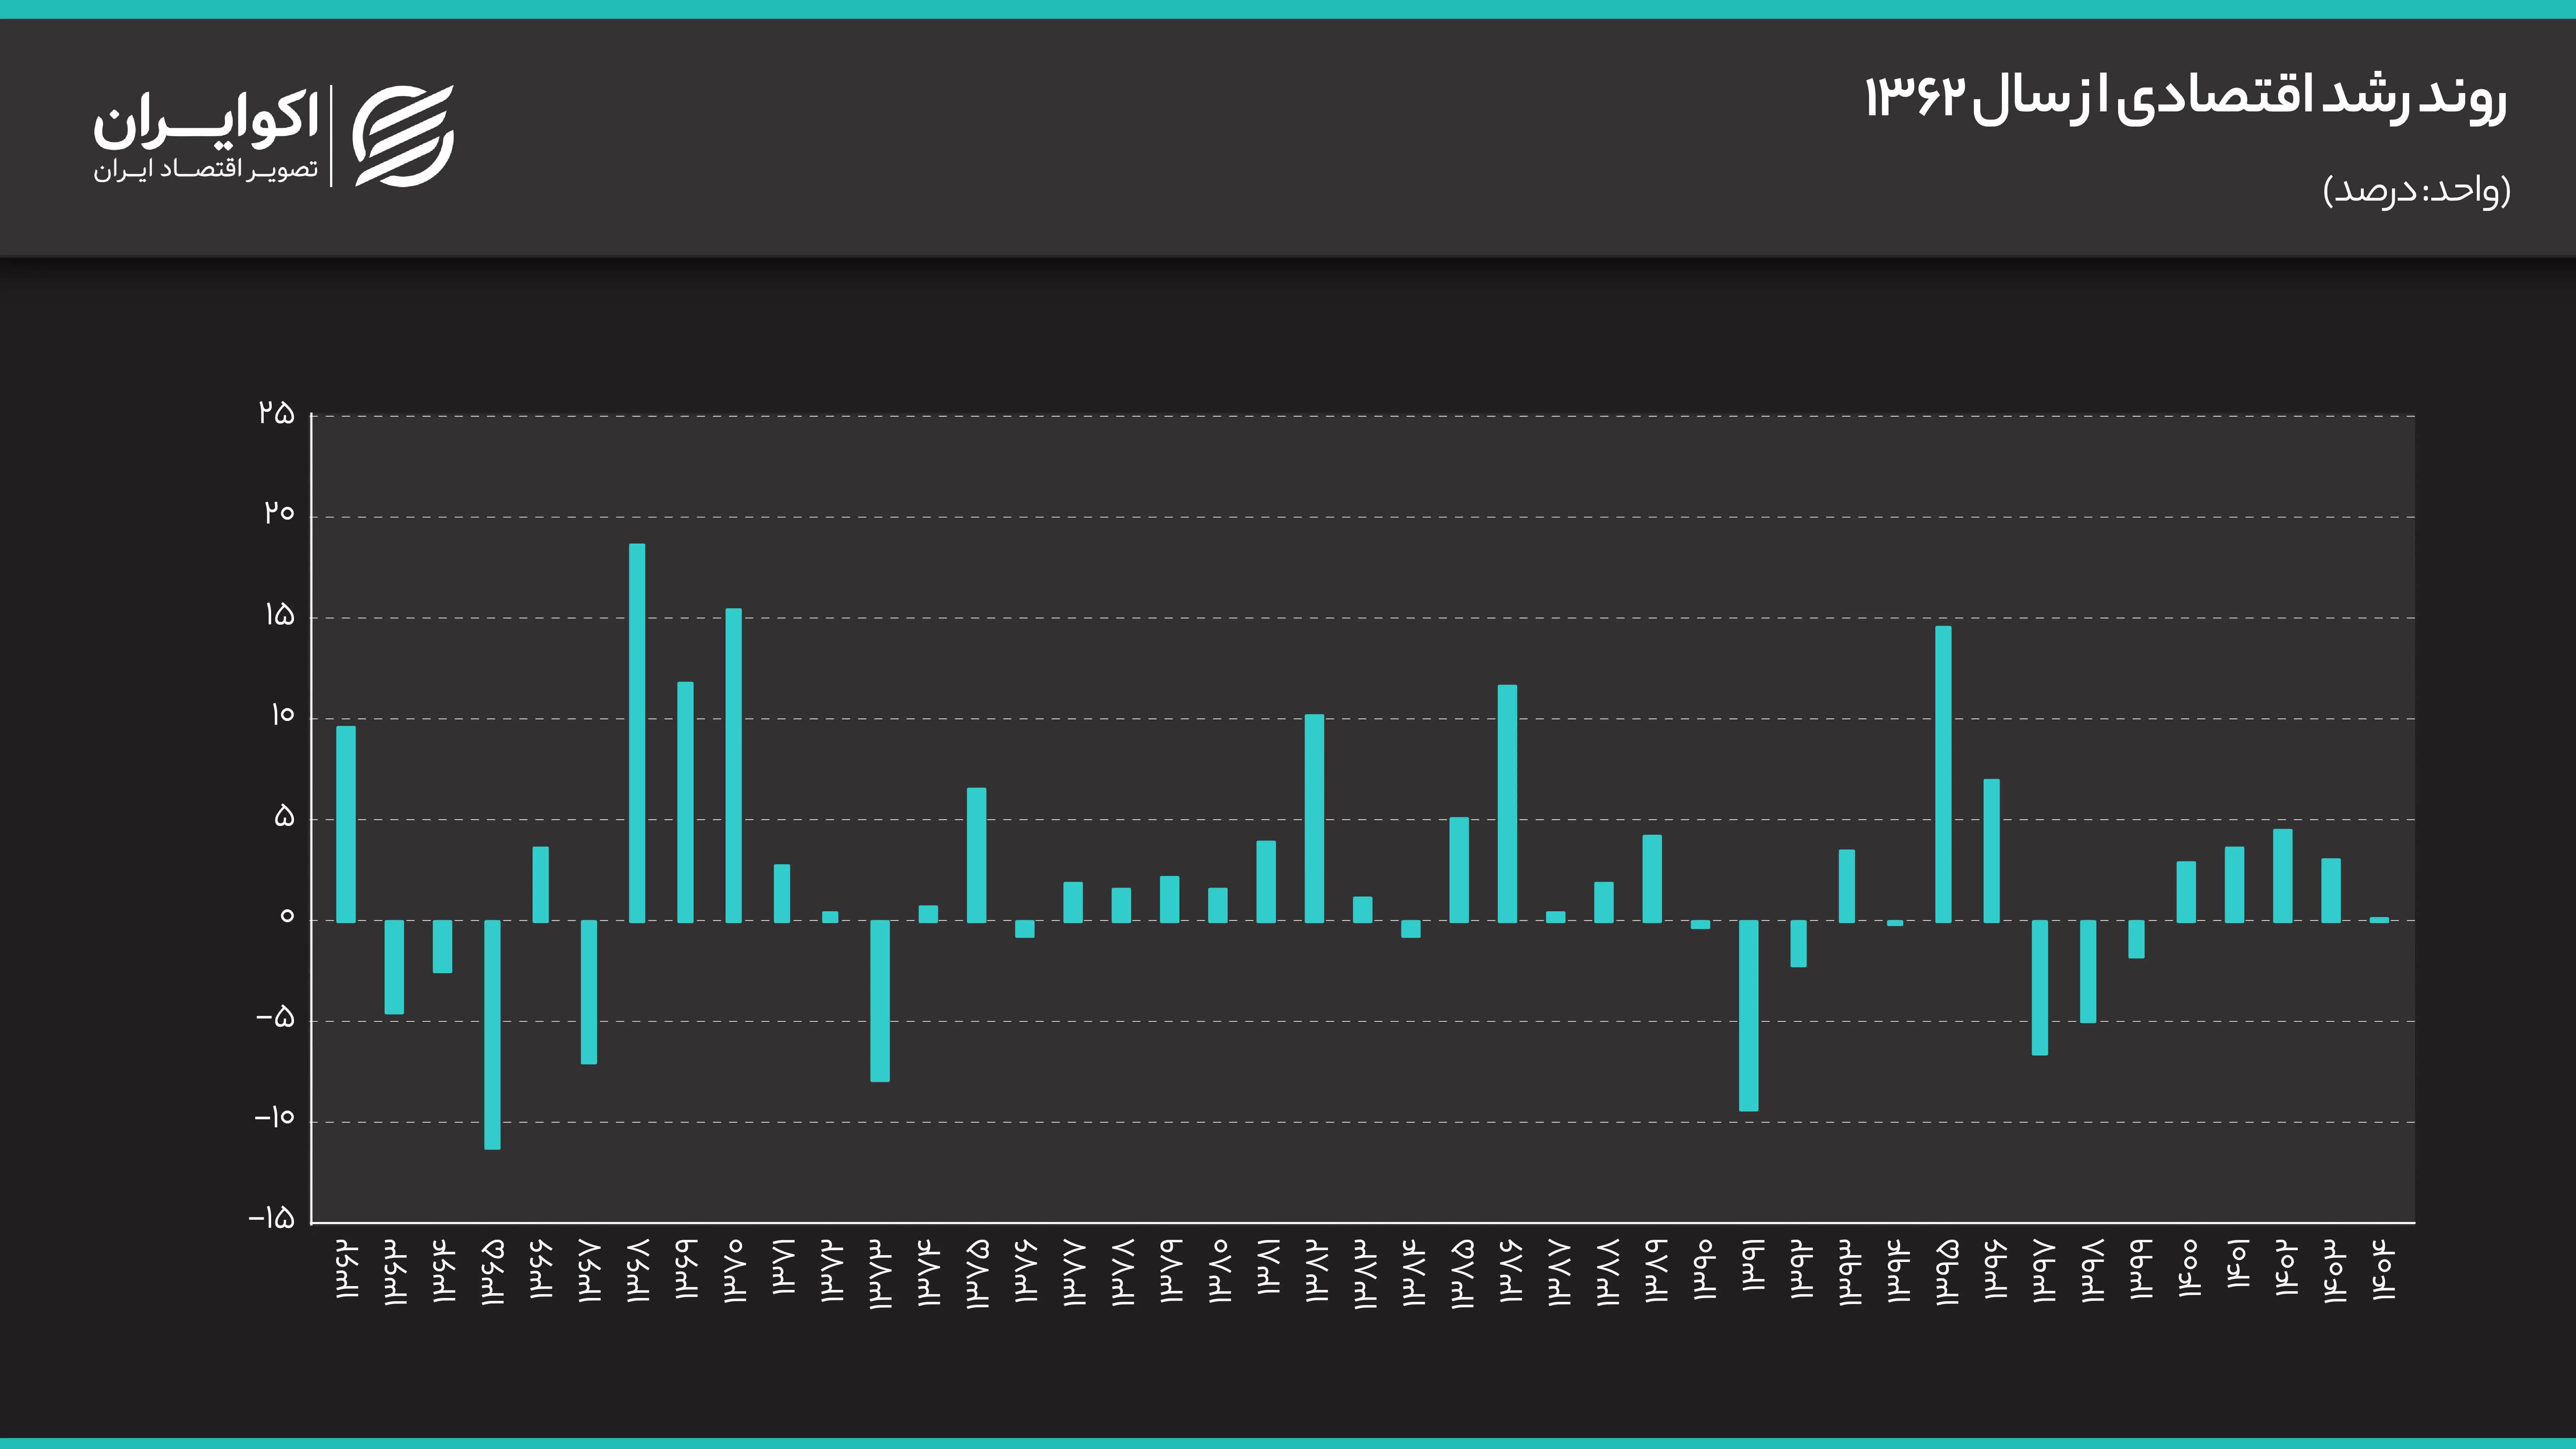Select the bar for year ۱۴۰۲
This screenshot has height=1449, width=2576.
pos(2283,876)
